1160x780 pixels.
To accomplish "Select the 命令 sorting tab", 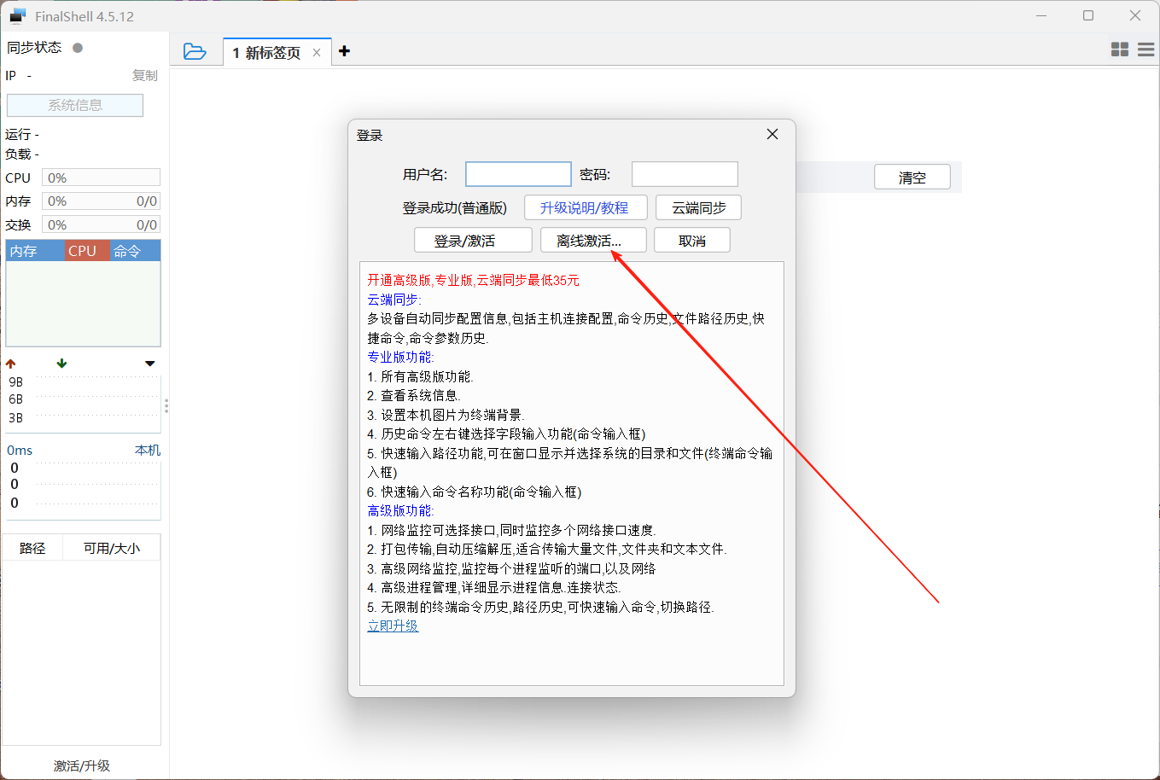I will pos(134,251).
